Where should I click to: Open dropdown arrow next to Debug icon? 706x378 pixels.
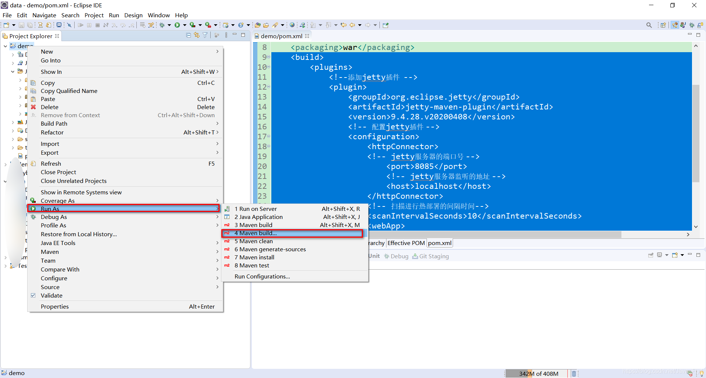pos(169,25)
